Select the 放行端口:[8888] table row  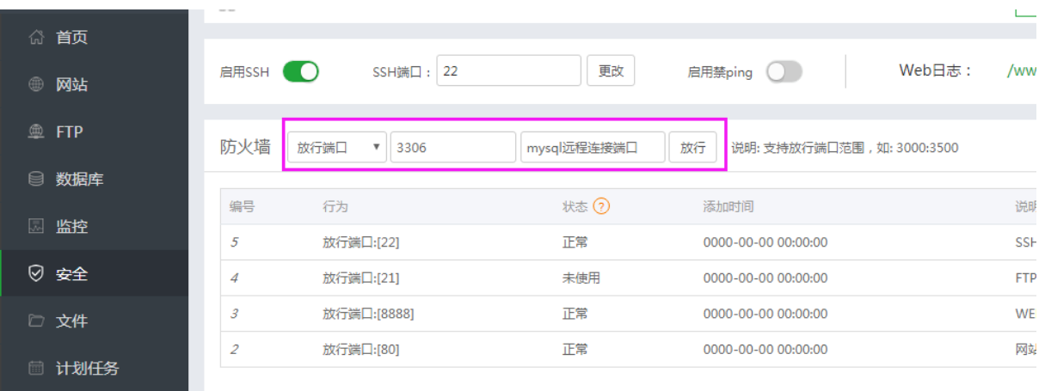pyautogui.click(x=368, y=314)
